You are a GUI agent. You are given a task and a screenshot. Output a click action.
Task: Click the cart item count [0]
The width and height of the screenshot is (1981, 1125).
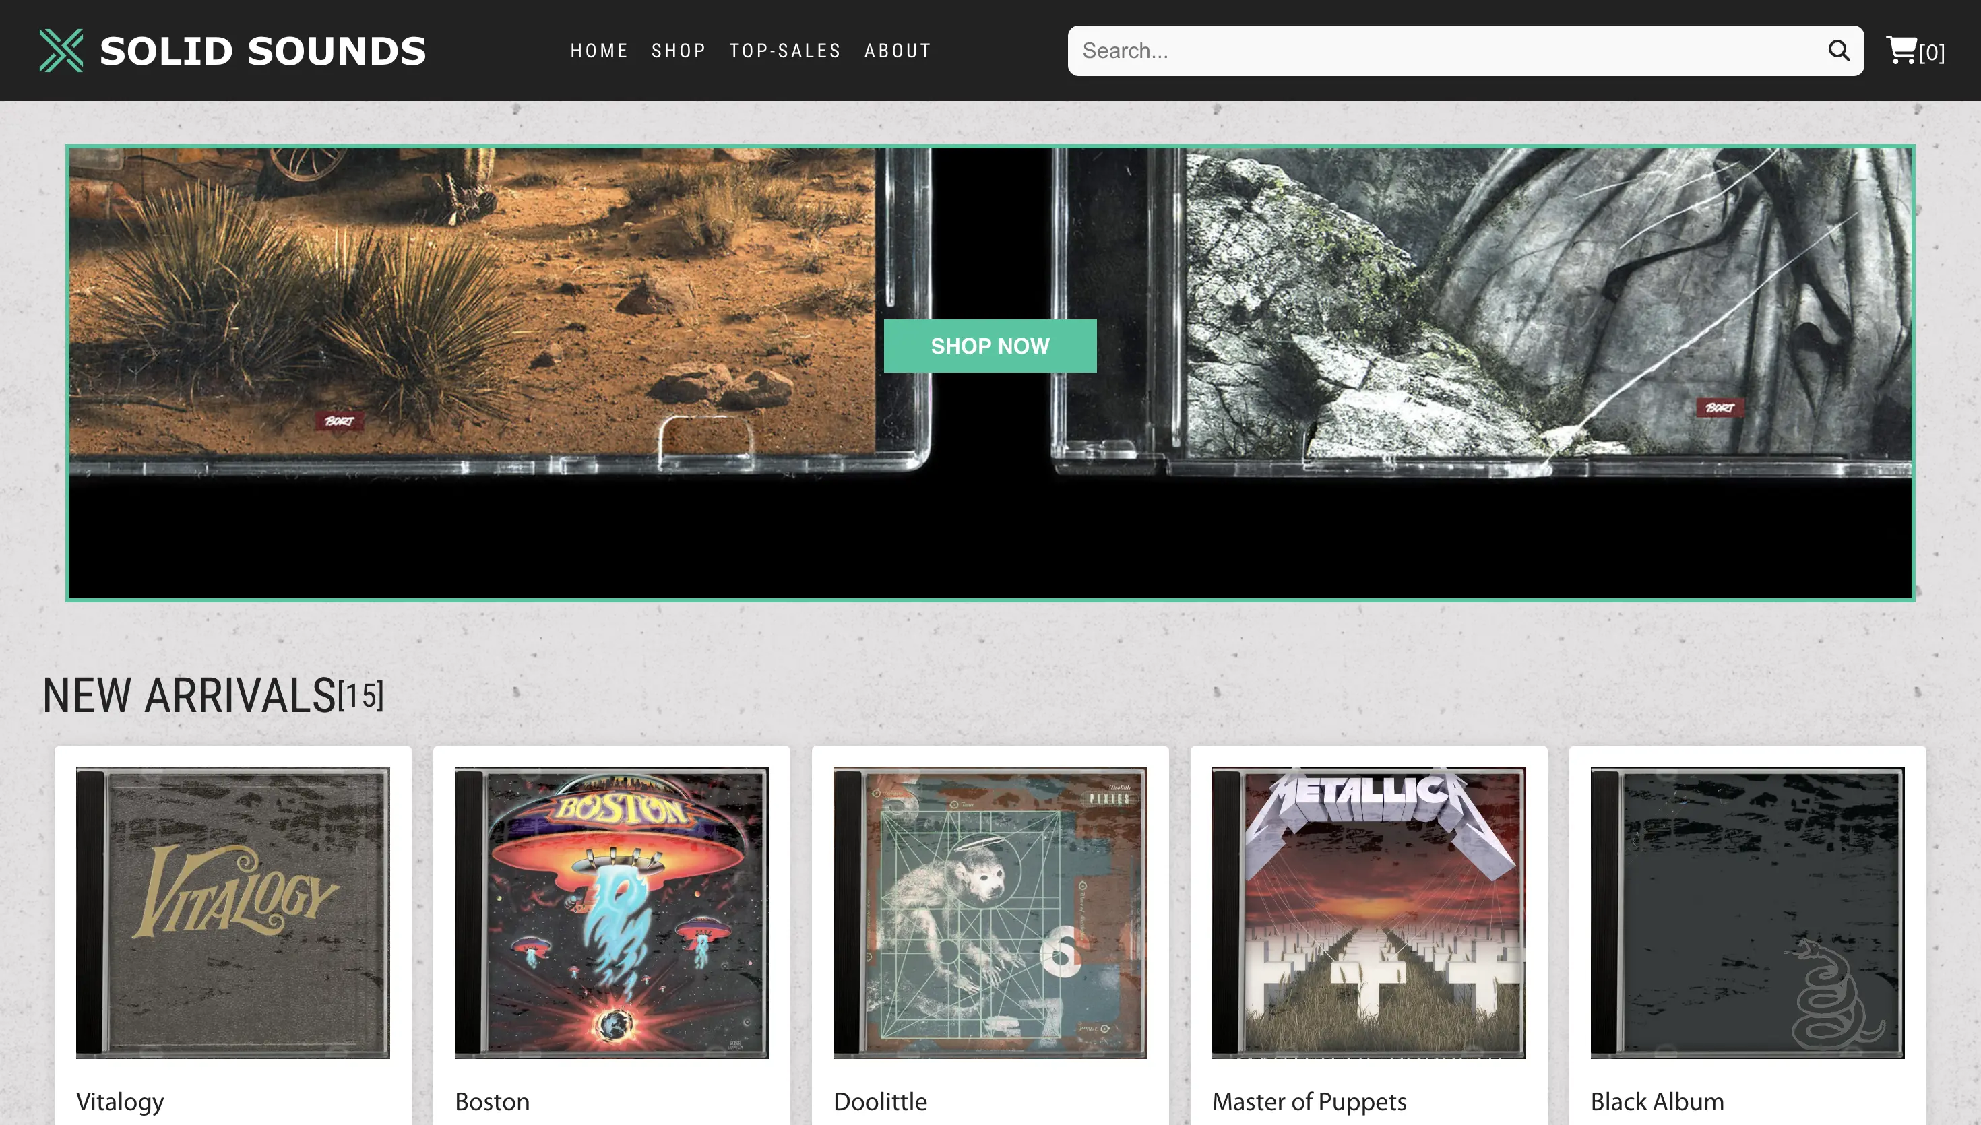click(x=1932, y=53)
